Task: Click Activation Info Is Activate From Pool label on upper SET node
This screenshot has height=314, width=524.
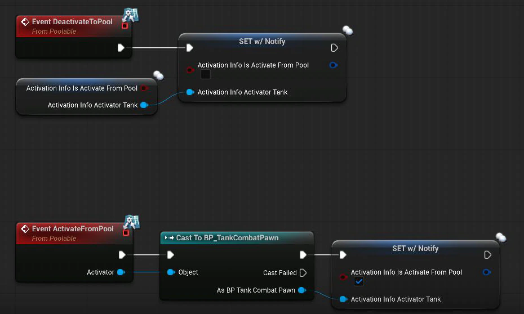Action: click(x=253, y=65)
